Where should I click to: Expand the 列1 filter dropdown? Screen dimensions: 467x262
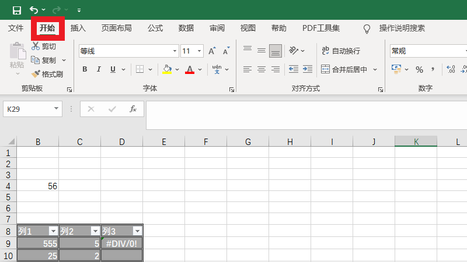[53, 231]
